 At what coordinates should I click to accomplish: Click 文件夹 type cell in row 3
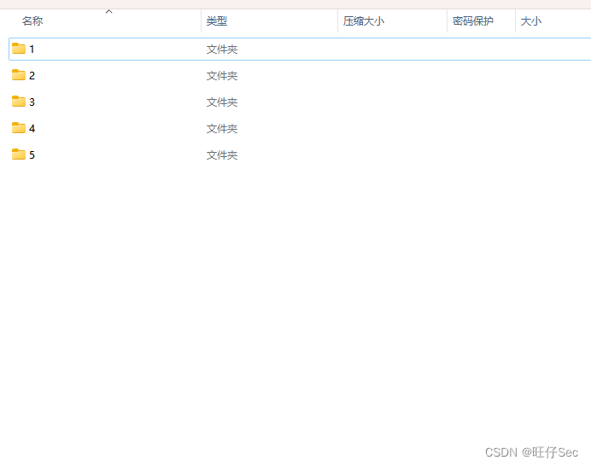click(222, 102)
